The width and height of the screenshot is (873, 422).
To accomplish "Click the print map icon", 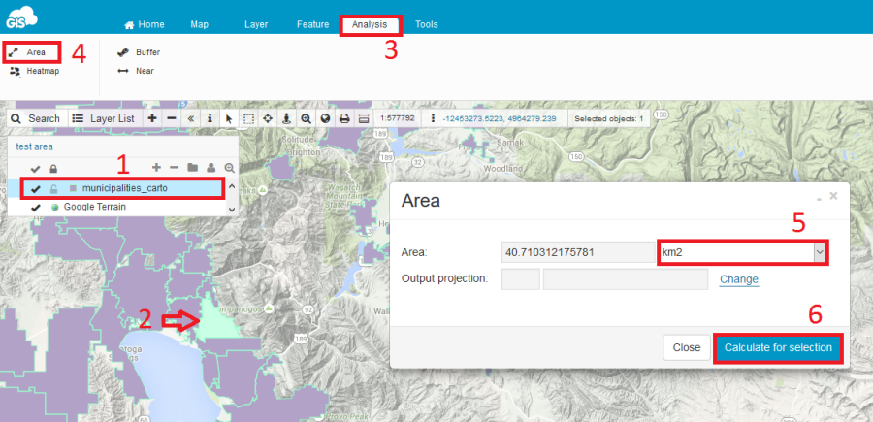I will 344,117.
